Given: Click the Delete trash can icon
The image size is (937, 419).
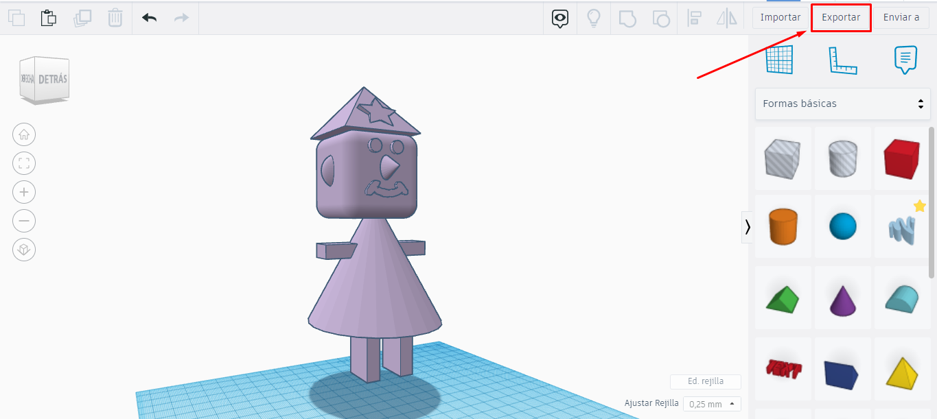Looking at the screenshot, I should coord(115,17).
